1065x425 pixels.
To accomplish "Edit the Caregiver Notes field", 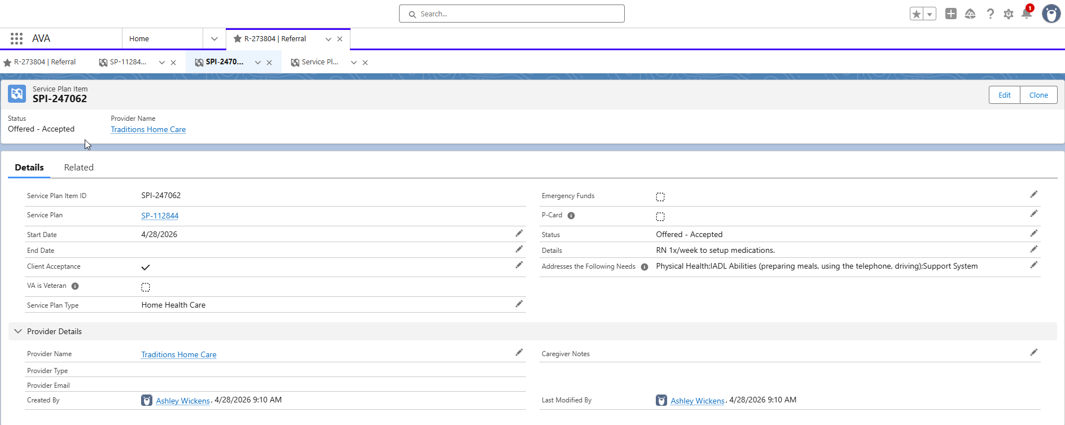I will (1034, 353).
